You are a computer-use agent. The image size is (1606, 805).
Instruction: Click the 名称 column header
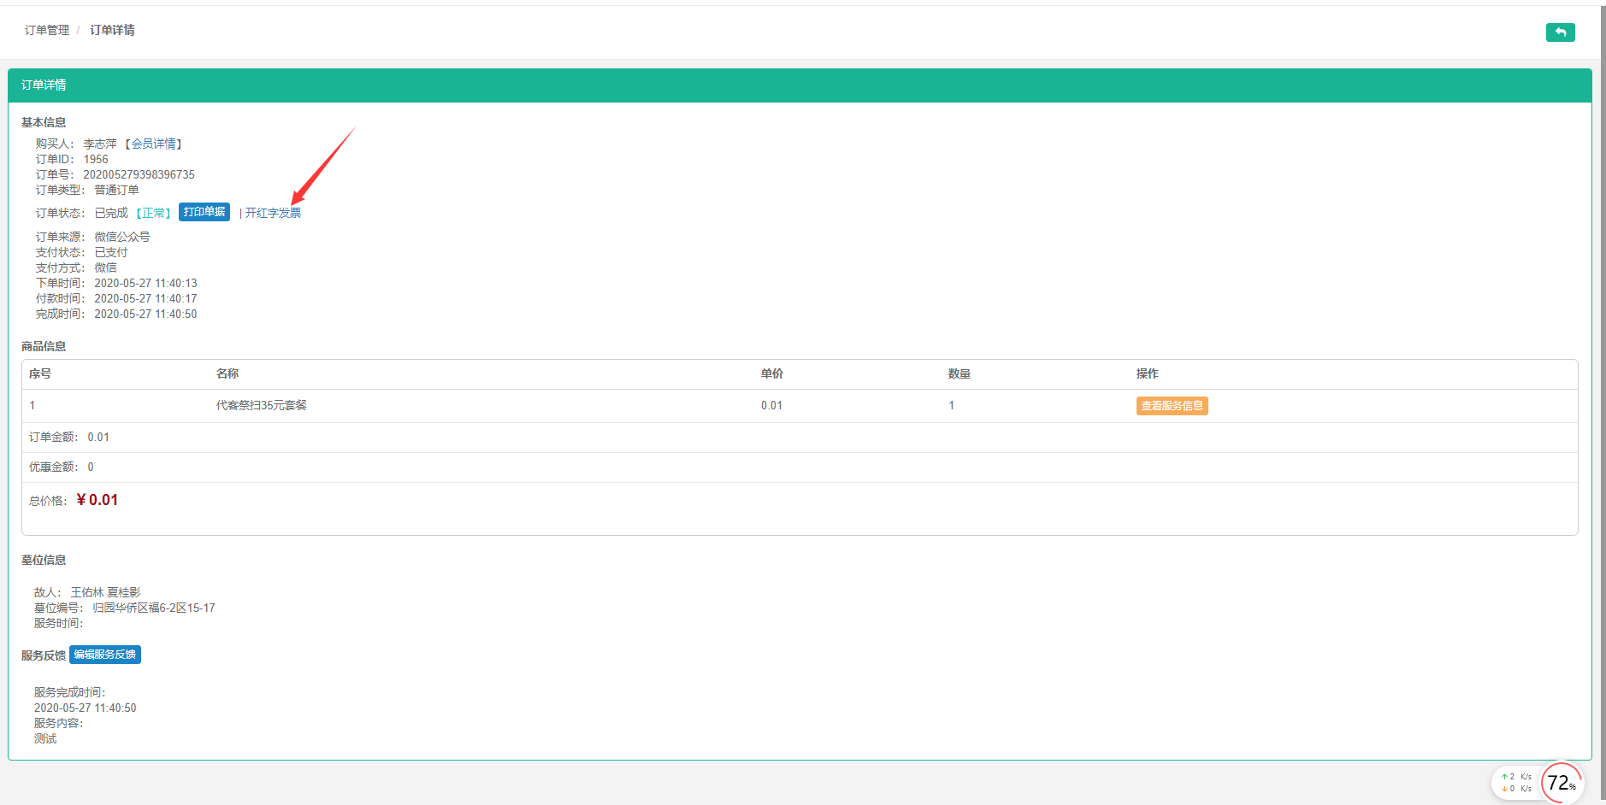(x=227, y=373)
